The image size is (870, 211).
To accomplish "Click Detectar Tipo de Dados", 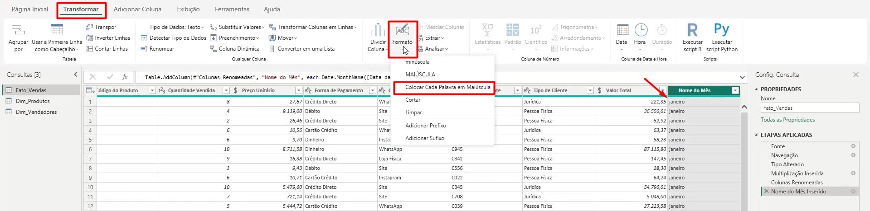I will point(174,38).
